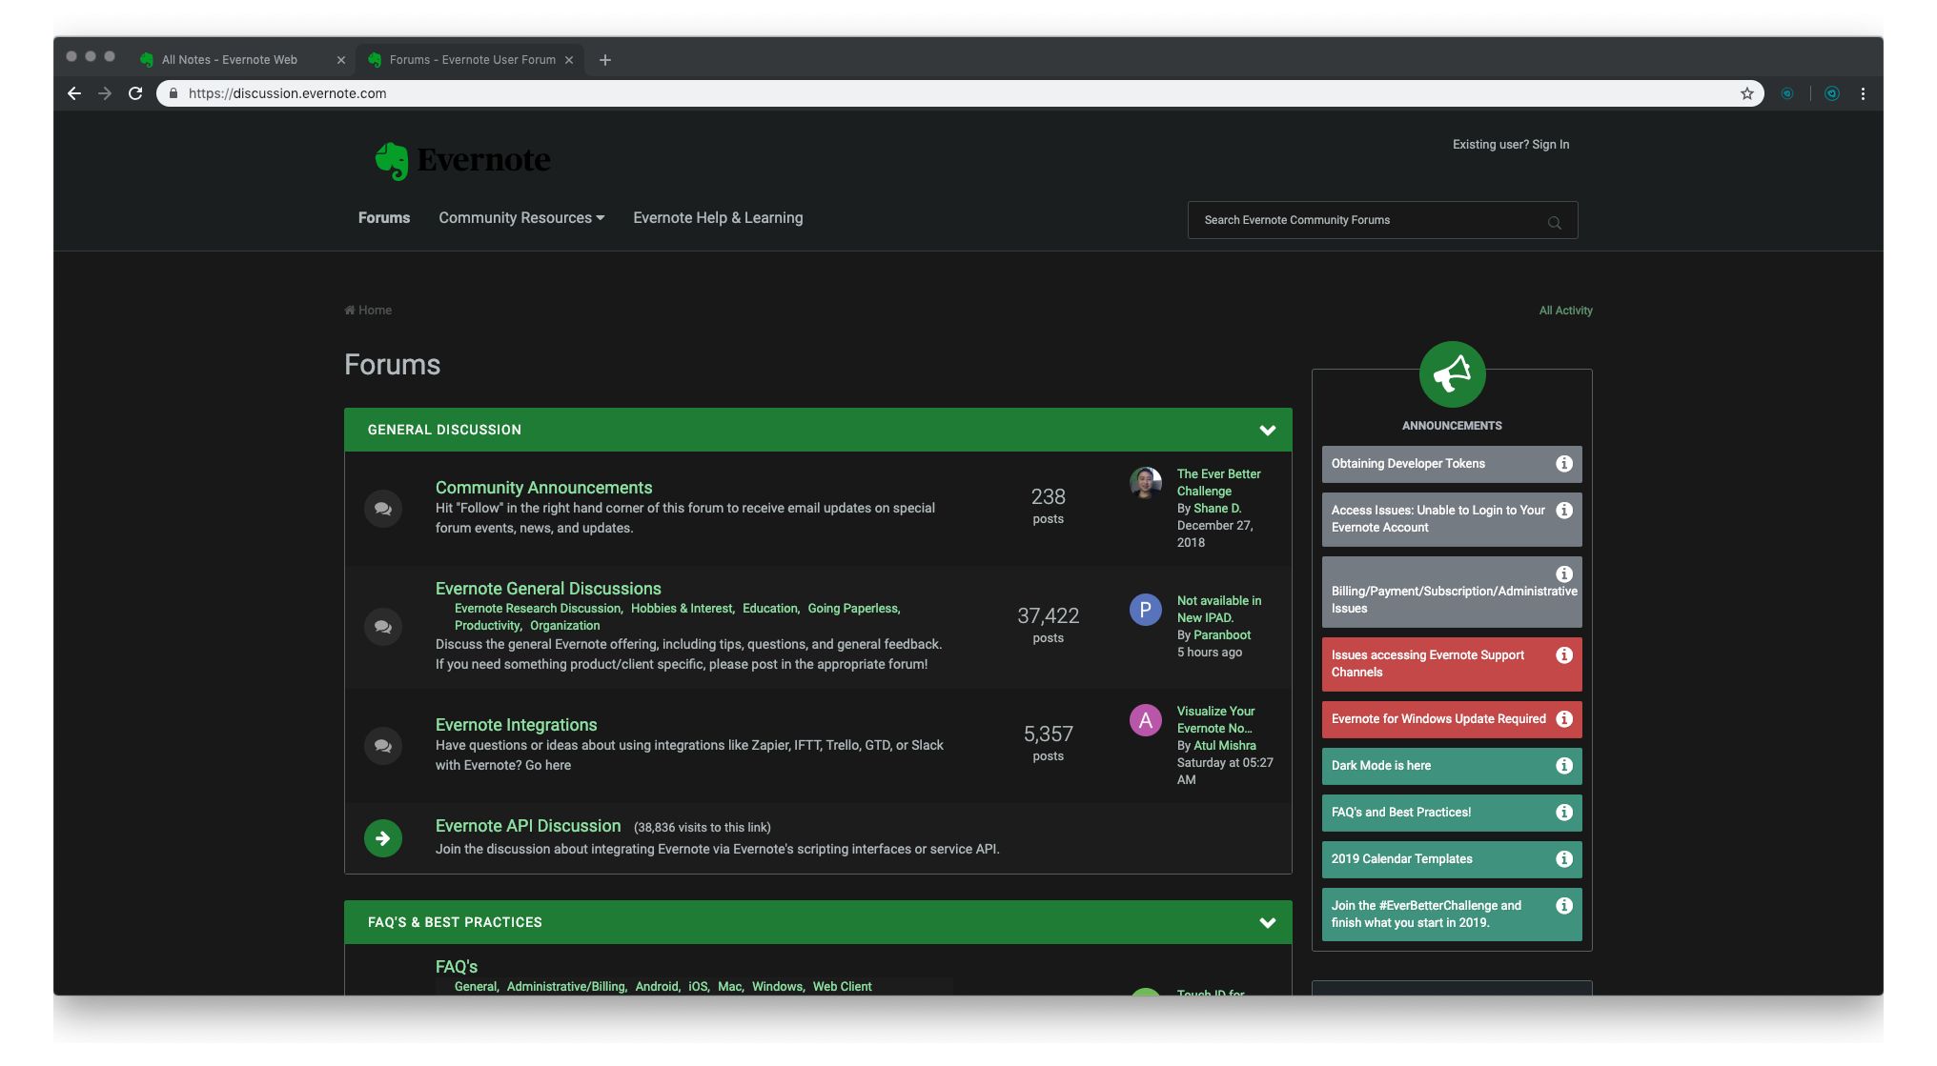Click Shane D. avatar photo
The height and width of the screenshot is (1066, 1937).
click(1145, 483)
